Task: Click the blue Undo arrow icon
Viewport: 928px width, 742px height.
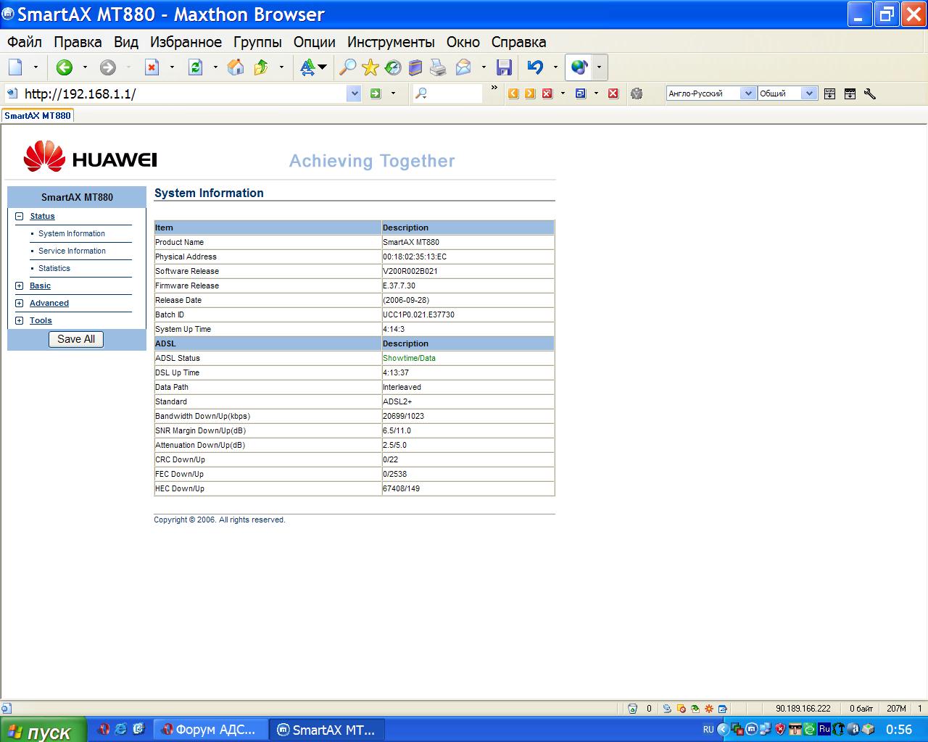Action: [x=535, y=67]
